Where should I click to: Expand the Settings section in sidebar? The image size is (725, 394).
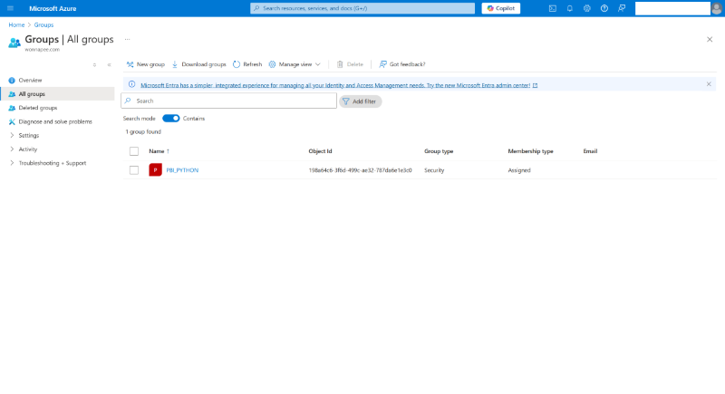(x=12, y=135)
